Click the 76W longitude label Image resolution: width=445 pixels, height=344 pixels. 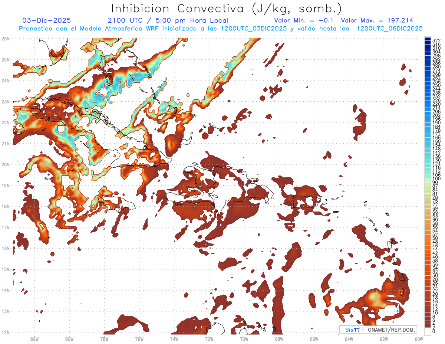(x=139, y=339)
